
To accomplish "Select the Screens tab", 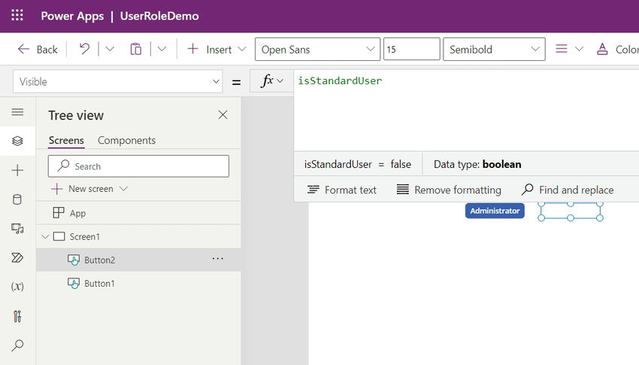I will point(66,140).
